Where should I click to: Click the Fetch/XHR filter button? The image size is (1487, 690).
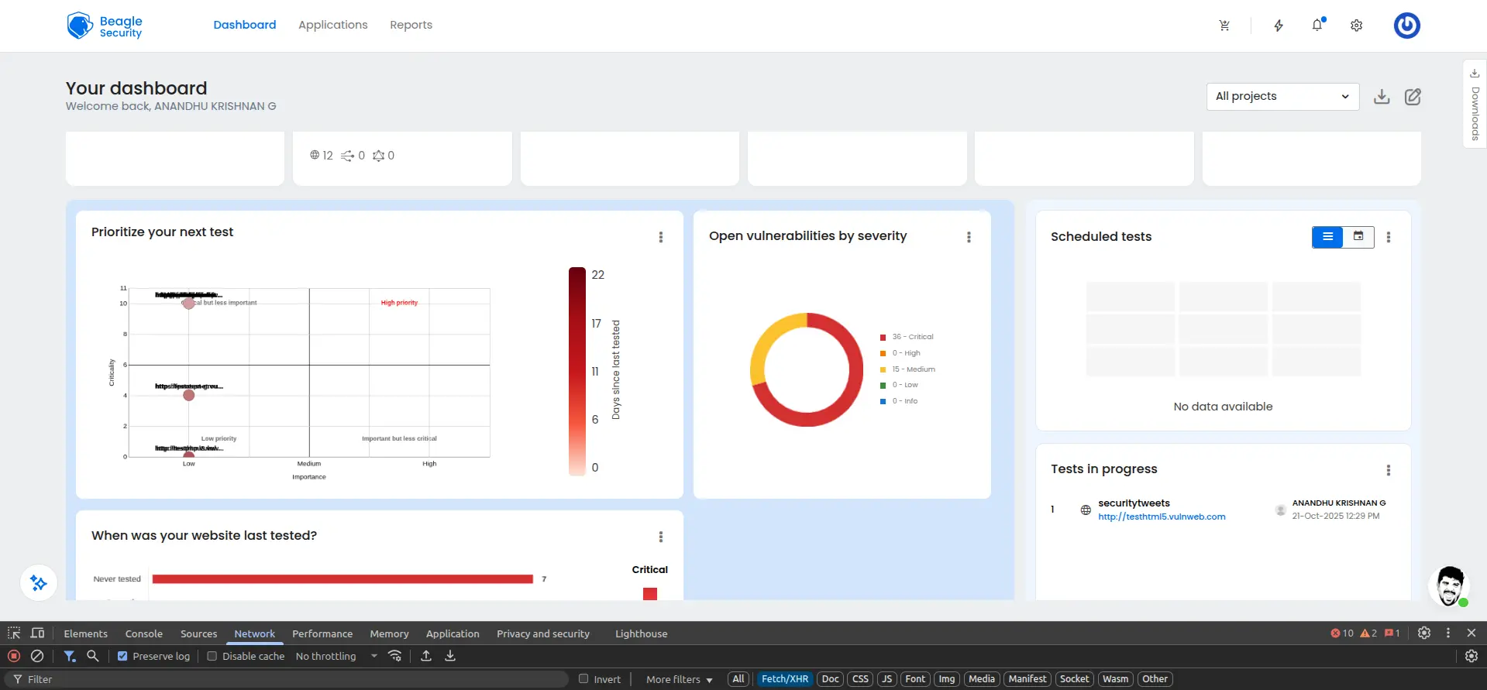tap(784, 679)
